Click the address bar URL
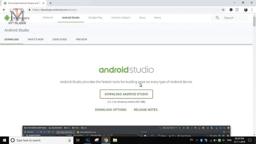Image resolution: width=256 pixels, height=144 pixels. pos(55,10)
